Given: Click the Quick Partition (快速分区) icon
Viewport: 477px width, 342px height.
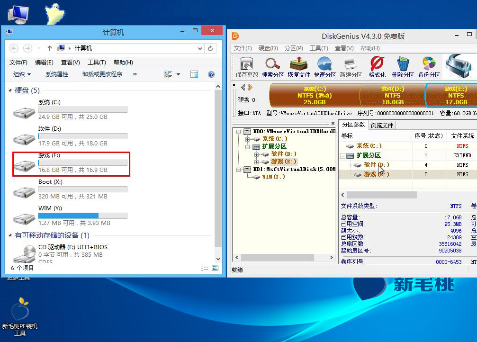Looking at the screenshot, I should 324,67.
